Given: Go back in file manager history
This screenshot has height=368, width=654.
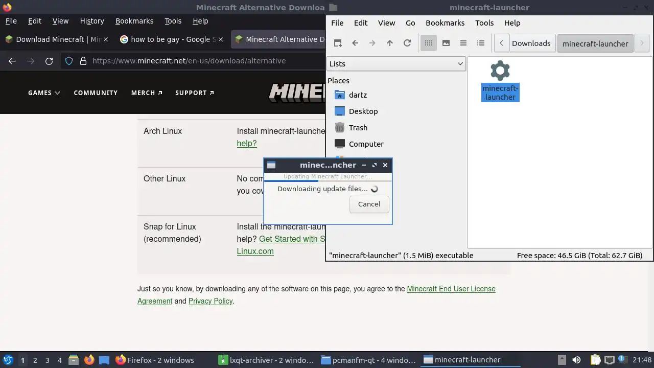Looking at the screenshot, I should [355, 43].
